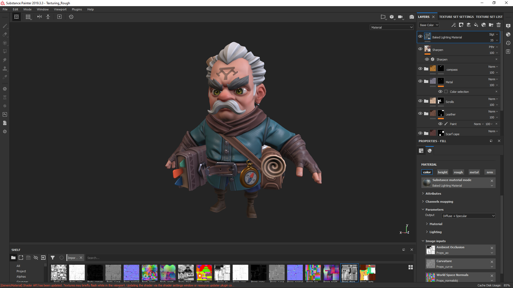The width and height of the screenshot is (513, 288).
Task: Open the Viewport menu
Action: coord(60,9)
